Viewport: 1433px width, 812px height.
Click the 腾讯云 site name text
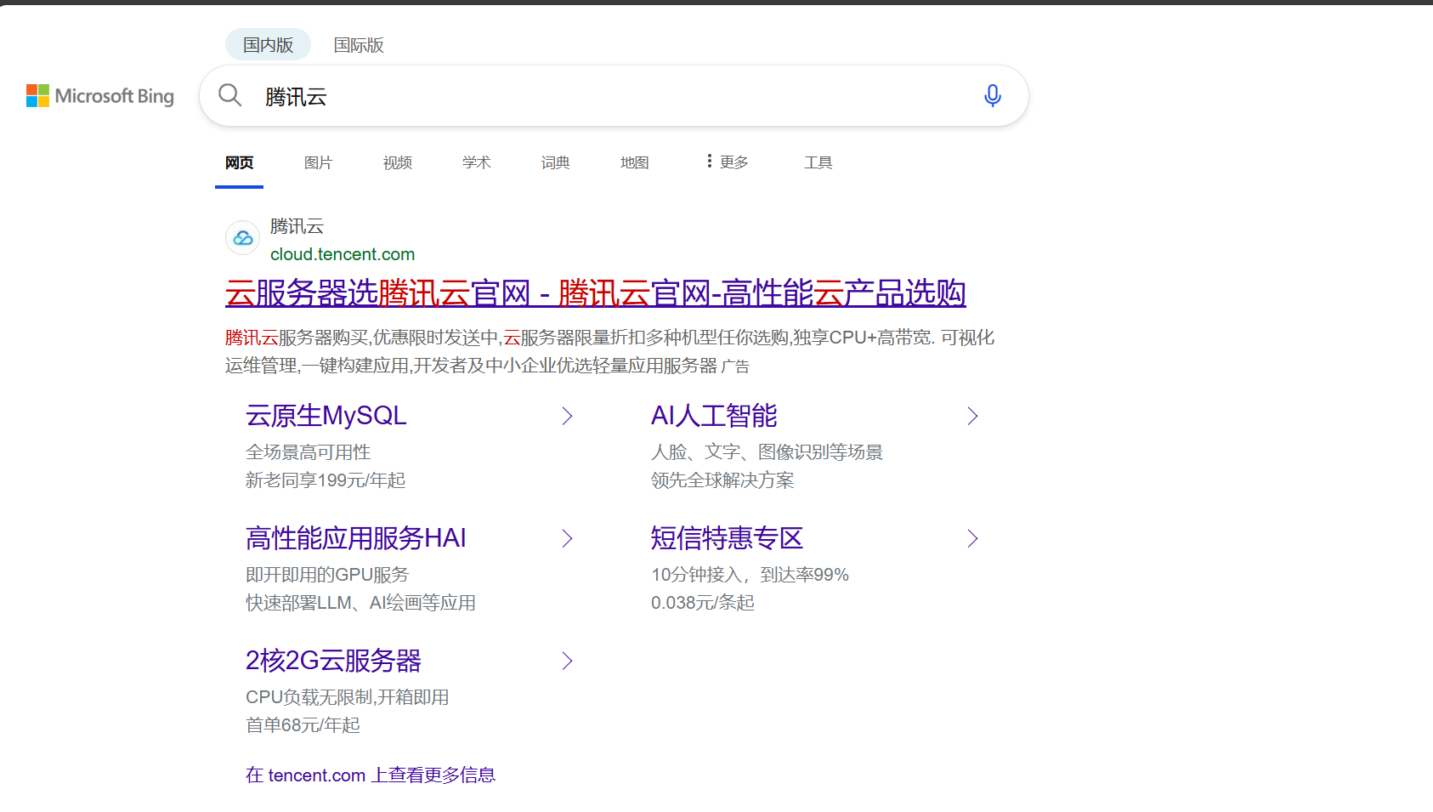[x=297, y=226]
